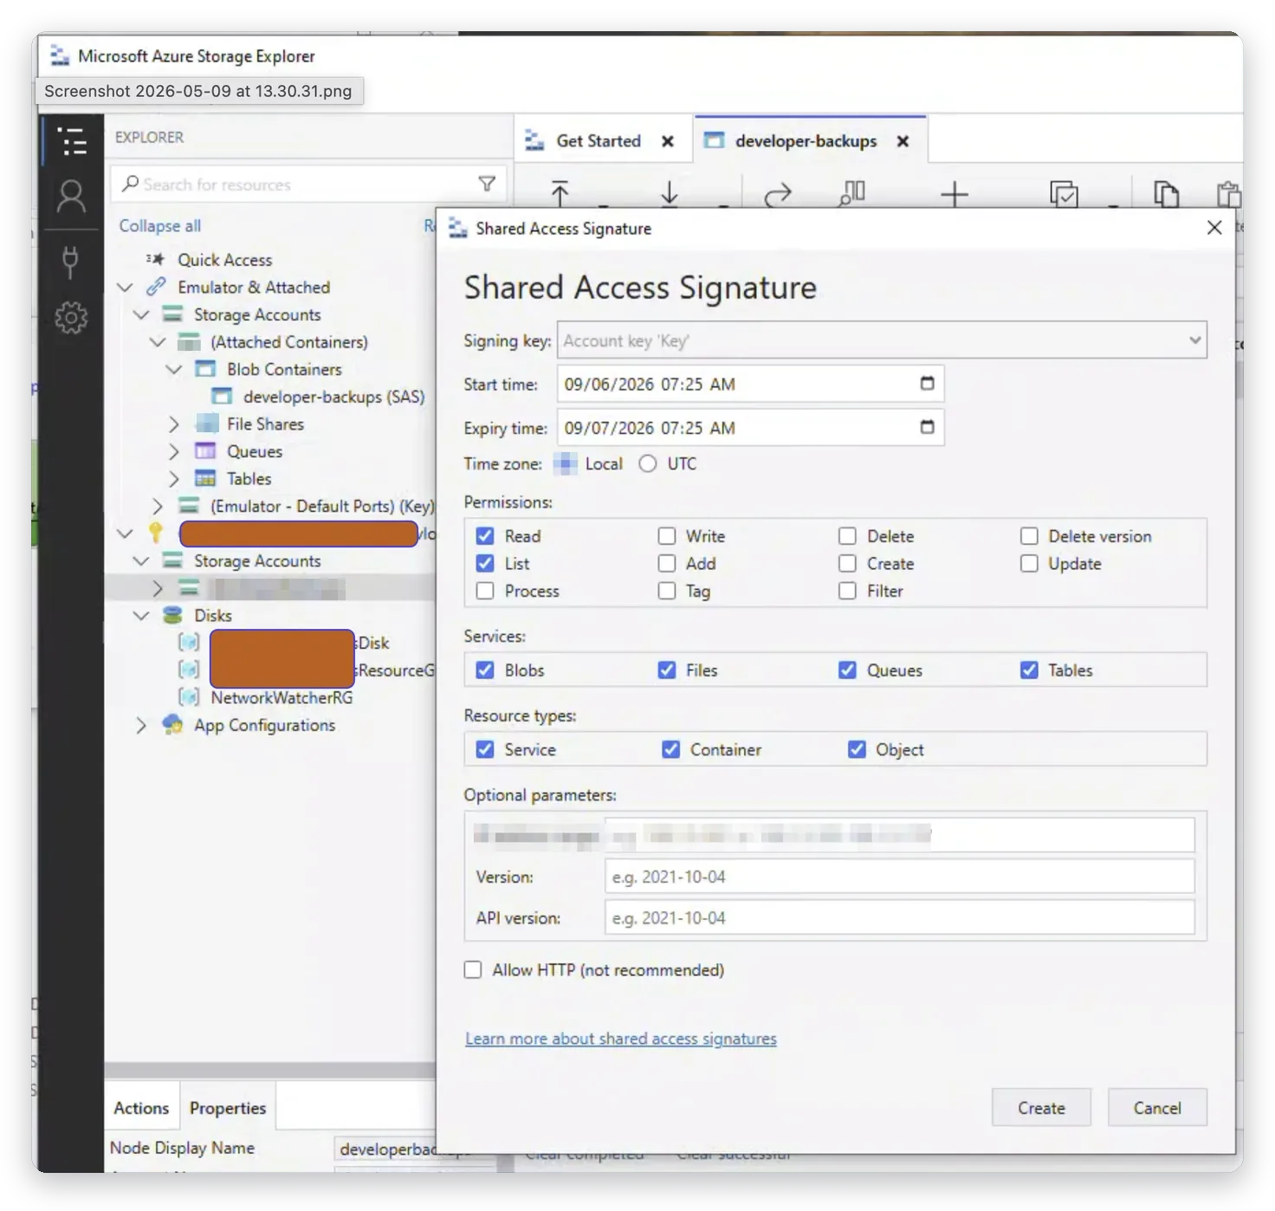1275x1211 pixels.
Task: Open the Settings gear in the sidebar
Action: tap(71, 318)
